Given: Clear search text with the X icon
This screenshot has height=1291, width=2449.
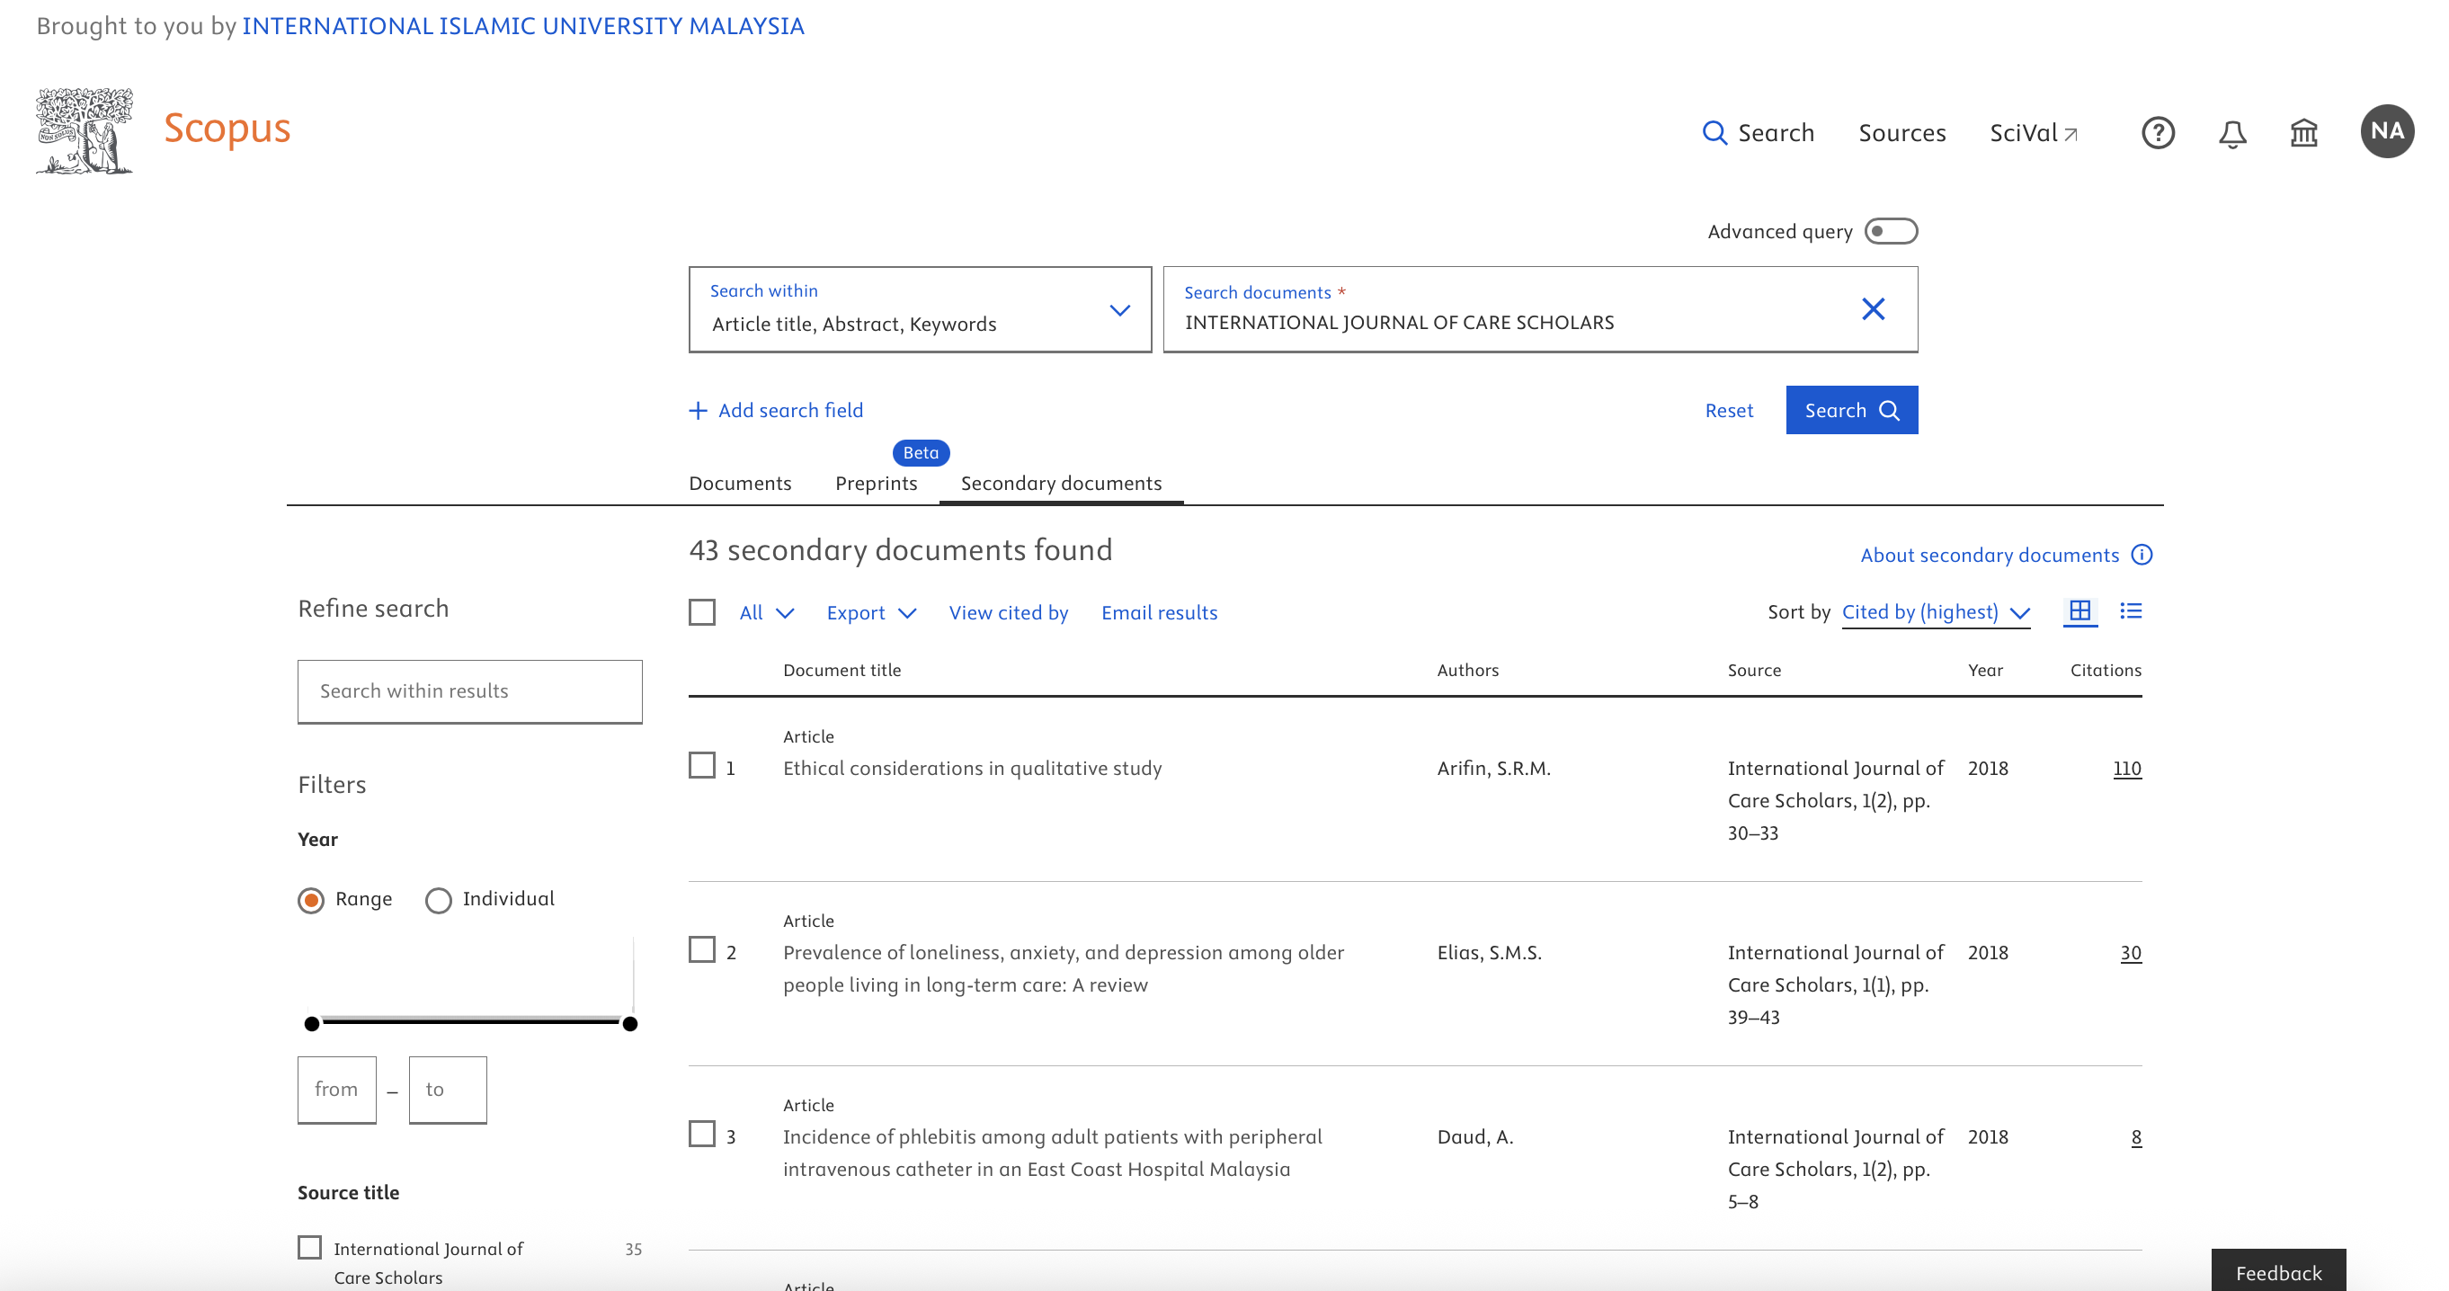Looking at the screenshot, I should [x=1872, y=309].
